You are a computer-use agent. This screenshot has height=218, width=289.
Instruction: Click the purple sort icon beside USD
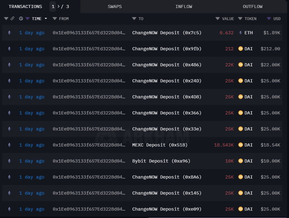[x=269, y=19]
